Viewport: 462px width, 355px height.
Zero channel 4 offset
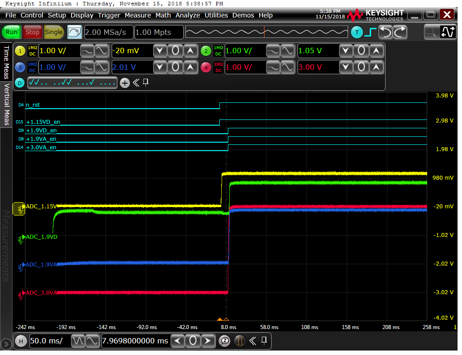pos(361,68)
